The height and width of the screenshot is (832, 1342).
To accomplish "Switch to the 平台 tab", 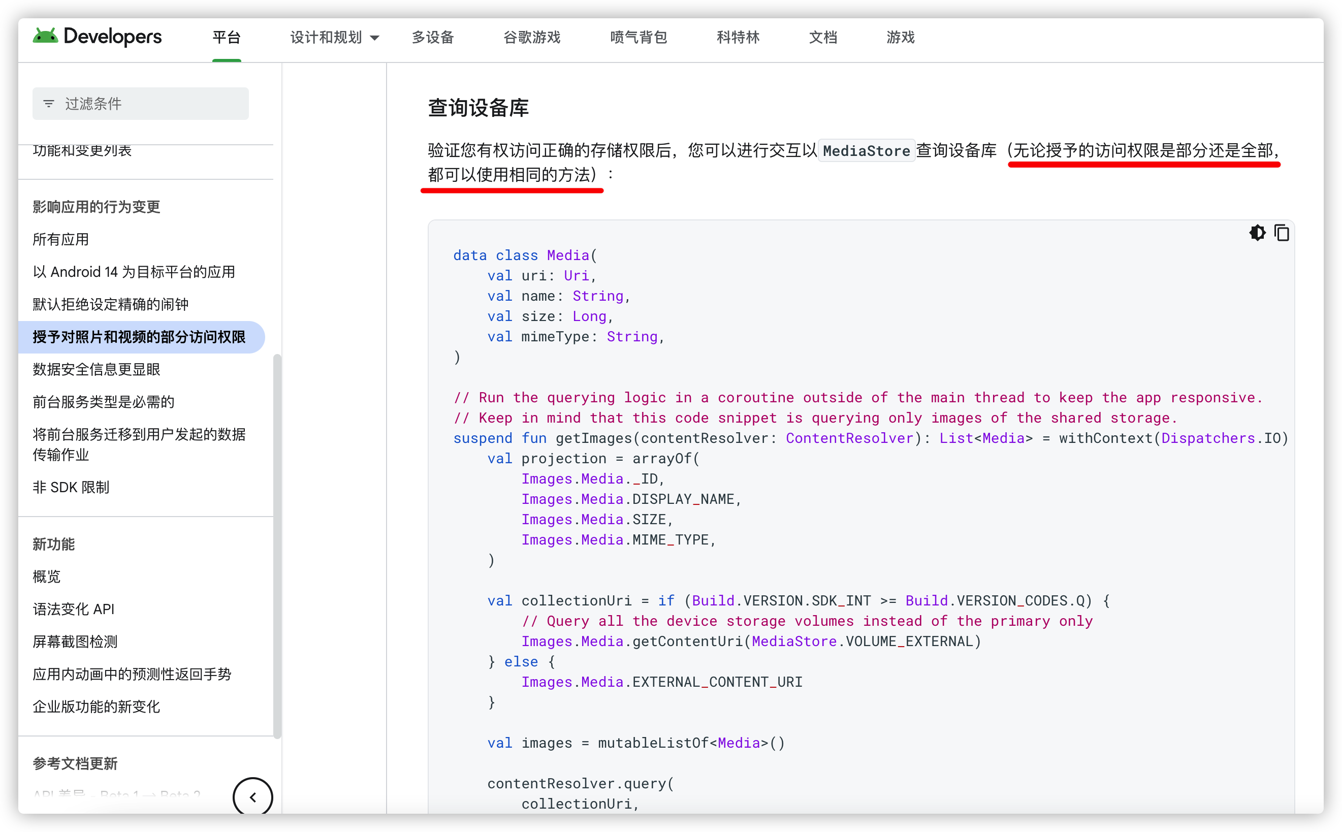I will [x=226, y=38].
